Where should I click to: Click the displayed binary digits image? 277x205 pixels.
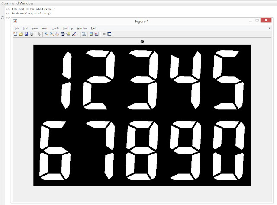pos(142,115)
